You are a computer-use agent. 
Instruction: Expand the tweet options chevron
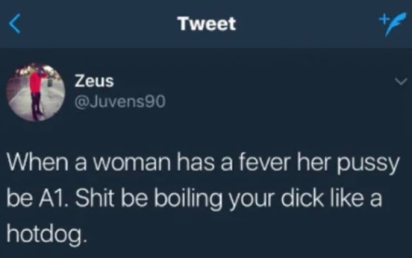click(401, 81)
